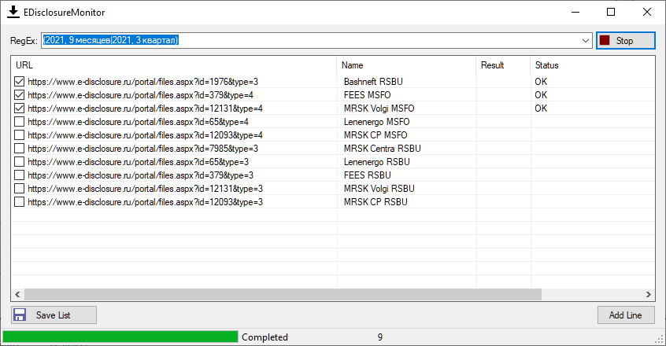
Task: Select the URL with id=379&type=3
Action: point(140,175)
